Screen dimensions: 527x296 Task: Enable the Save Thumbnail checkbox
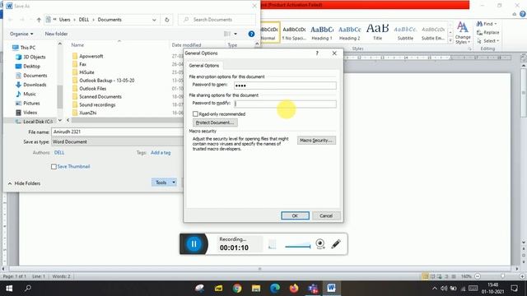54,166
